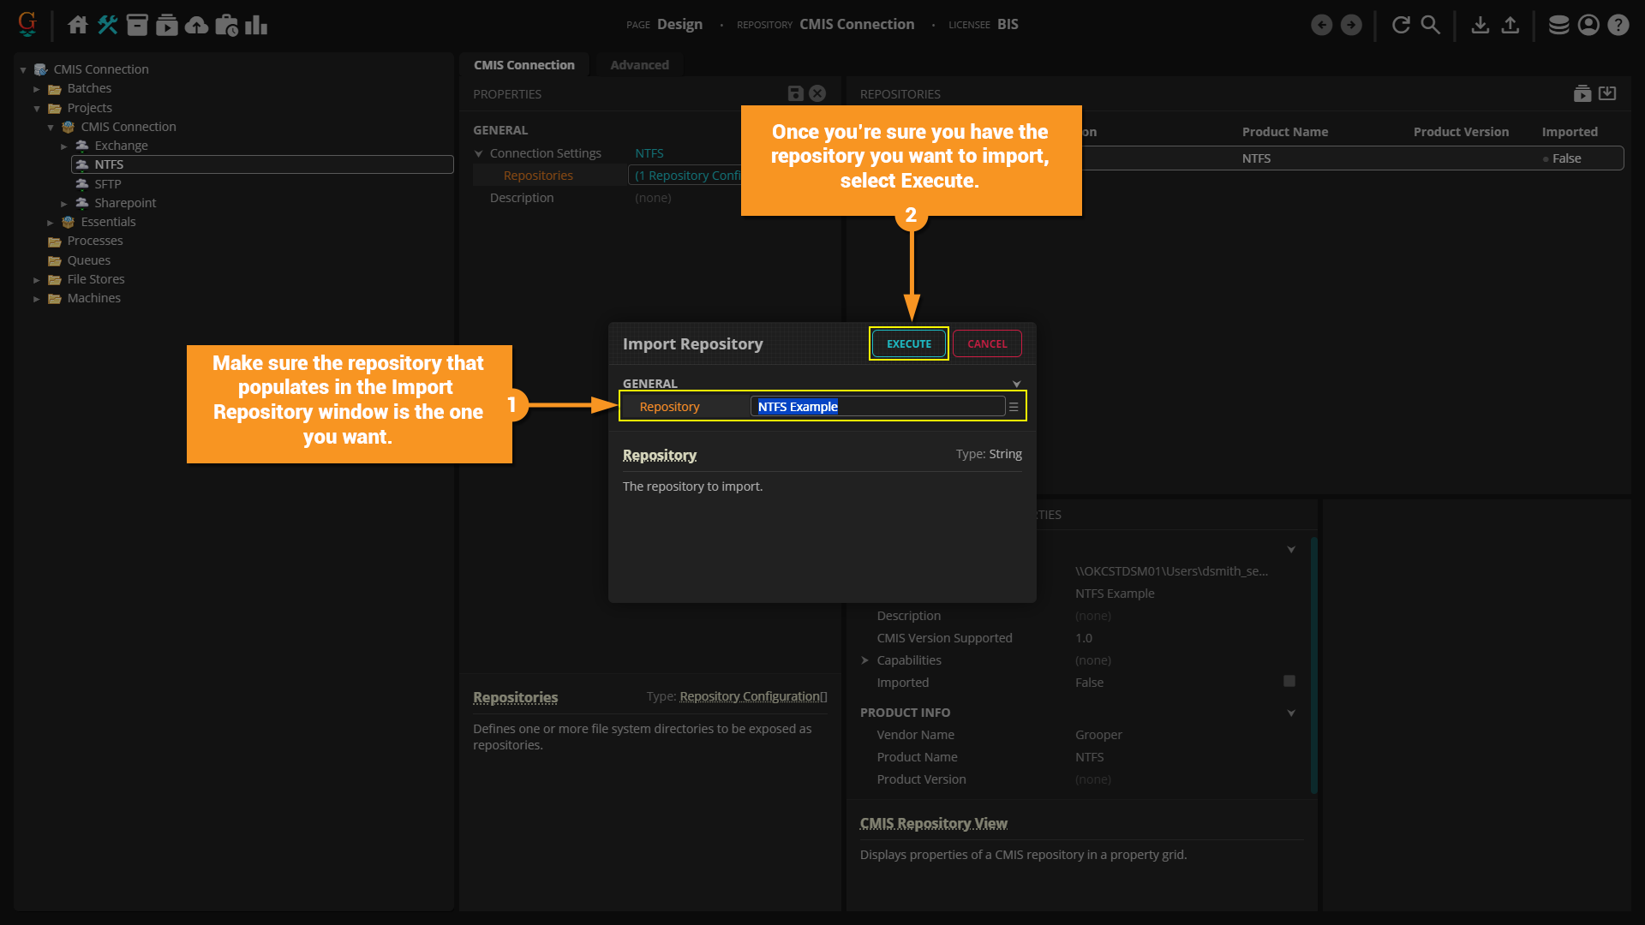Click the import repository icon in Repositories header
The image size is (1645, 925).
click(1607, 93)
